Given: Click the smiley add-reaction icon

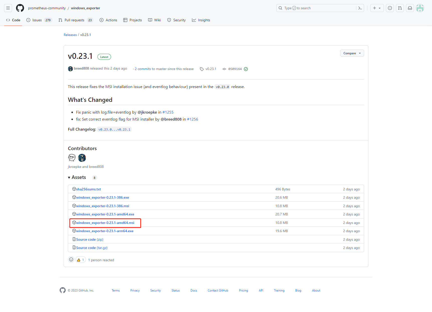Looking at the screenshot, I should pyautogui.click(x=71, y=260).
